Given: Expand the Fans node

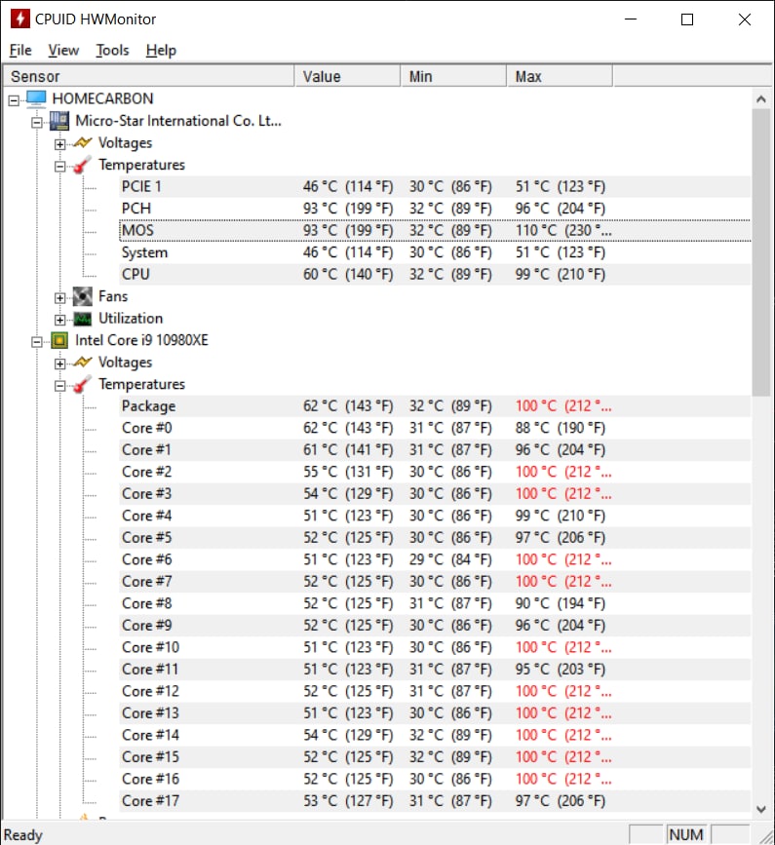Looking at the screenshot, I should (x=59, y=298).
